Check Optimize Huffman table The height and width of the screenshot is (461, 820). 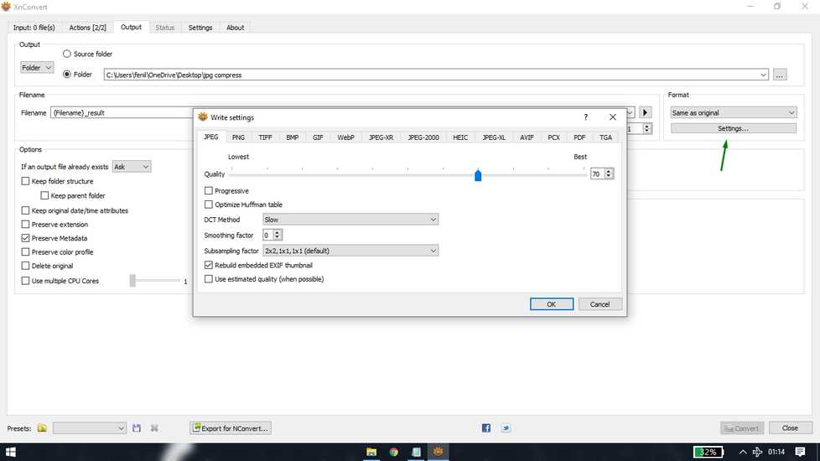[209, 205]
